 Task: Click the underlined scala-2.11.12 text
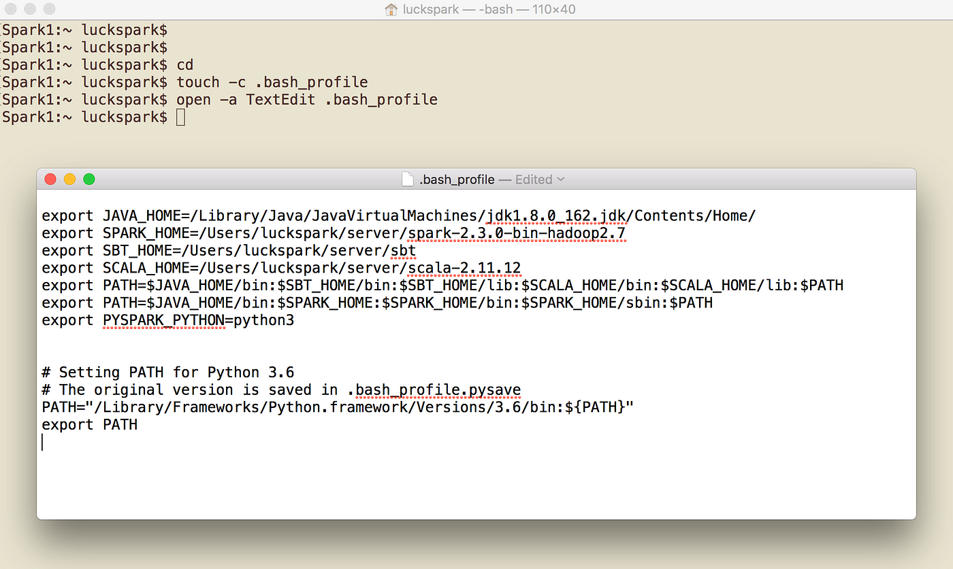[464, 269]
